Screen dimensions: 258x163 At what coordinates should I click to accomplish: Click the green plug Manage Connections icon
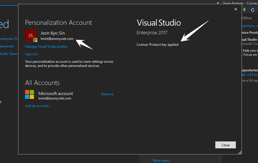coord(244,10)
